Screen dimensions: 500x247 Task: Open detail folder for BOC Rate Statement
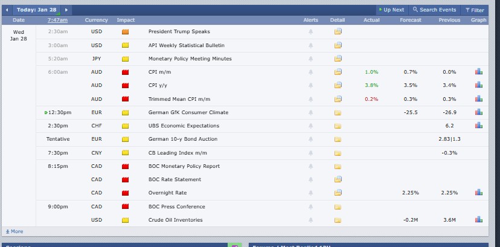pyautogui.click(x=338, y=179)
